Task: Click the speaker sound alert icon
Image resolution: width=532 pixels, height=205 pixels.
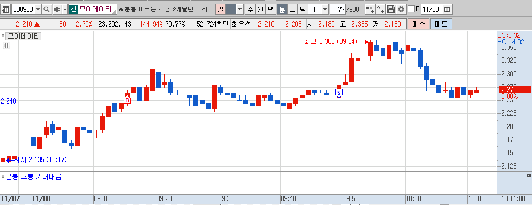Action: click(x=57, y=9)
